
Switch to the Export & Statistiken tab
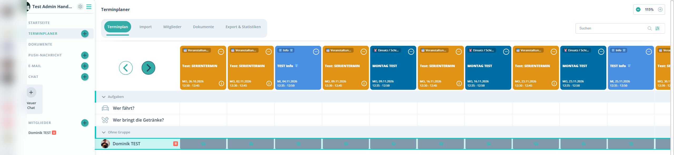tap(243, 27)
